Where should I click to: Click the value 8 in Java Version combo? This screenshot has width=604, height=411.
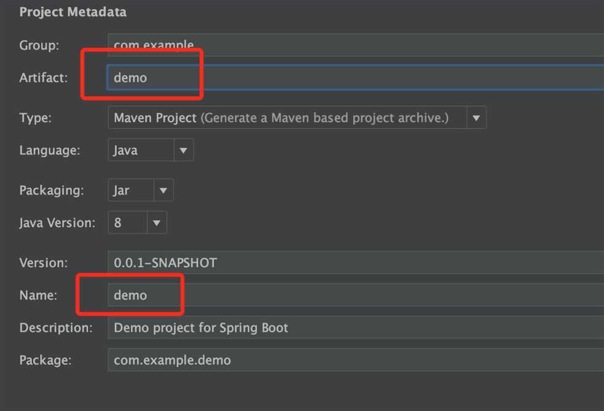[x=117, y=222]
